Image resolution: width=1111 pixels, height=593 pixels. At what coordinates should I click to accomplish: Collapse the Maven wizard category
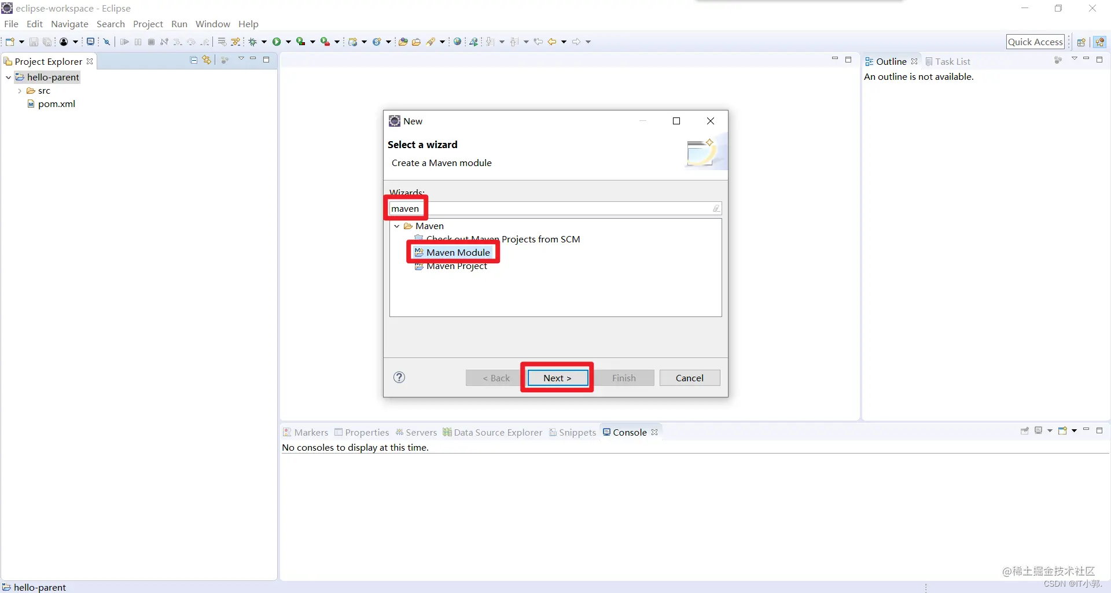point(397,226)
